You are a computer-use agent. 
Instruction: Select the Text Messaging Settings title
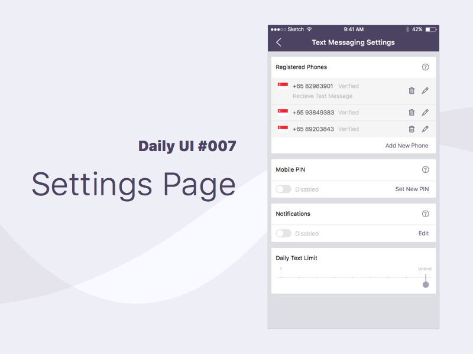(x=353, y=42)
